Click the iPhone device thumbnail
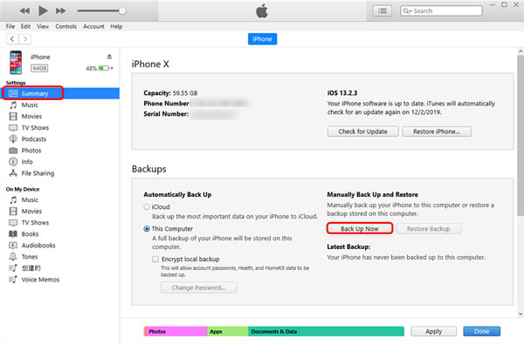The image size is (524, 344). 16,63
